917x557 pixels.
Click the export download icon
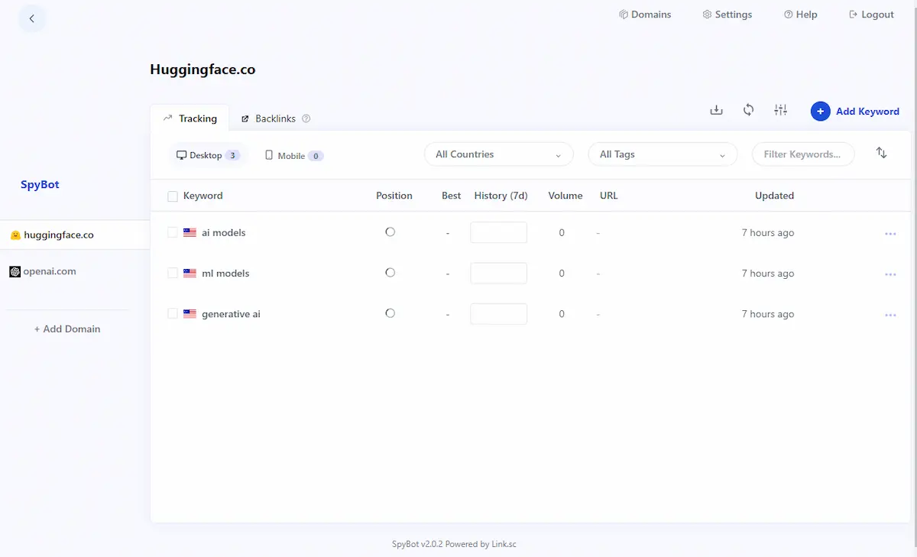tap(716, 110)
